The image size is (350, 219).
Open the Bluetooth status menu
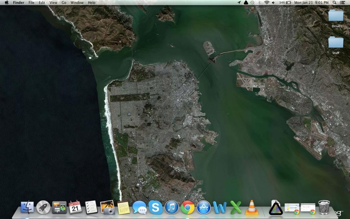[x=259, y=3]
